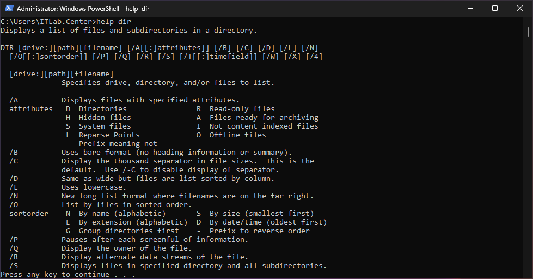This screenshot has width=533, height=279.
Task: Click the /B bare format switch
Action: 14,153
